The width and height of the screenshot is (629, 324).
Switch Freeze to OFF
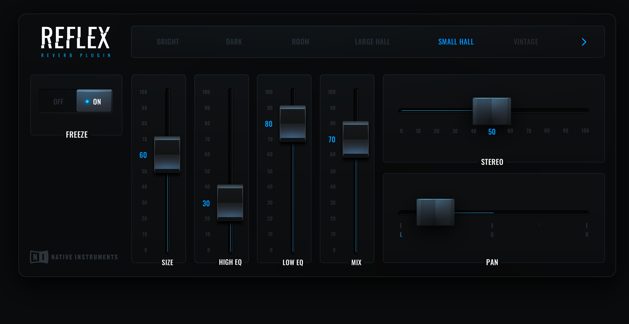tap(58, 102)
